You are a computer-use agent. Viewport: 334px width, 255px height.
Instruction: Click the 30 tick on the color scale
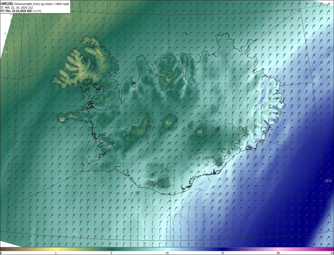(278, 253)
